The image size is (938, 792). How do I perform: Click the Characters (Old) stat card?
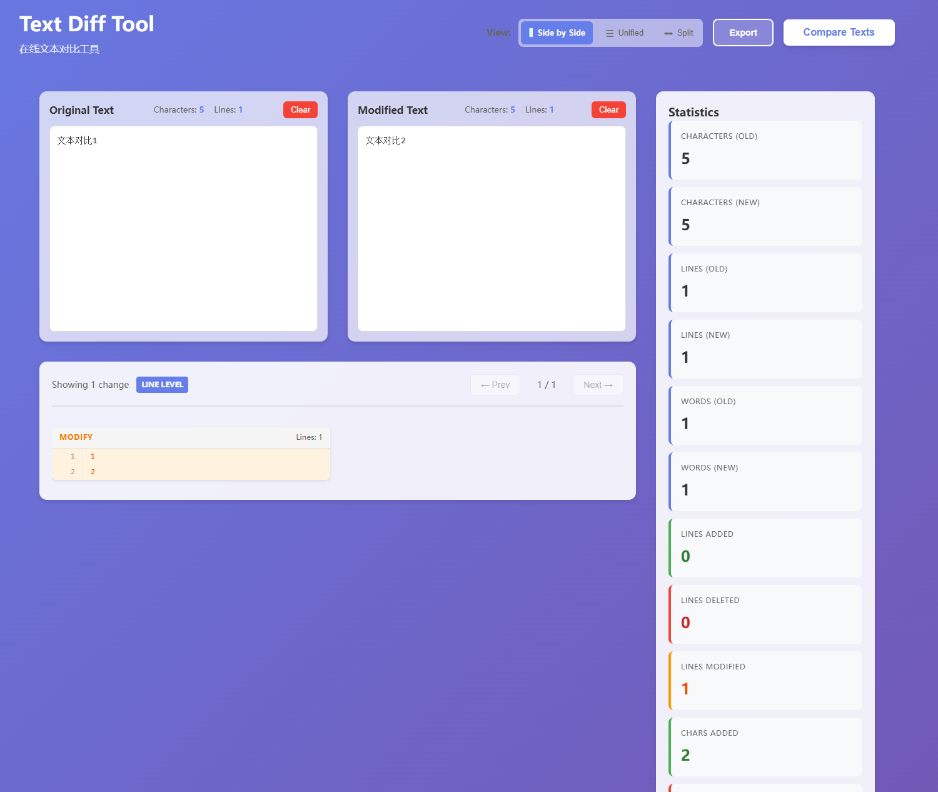[765, 150]
